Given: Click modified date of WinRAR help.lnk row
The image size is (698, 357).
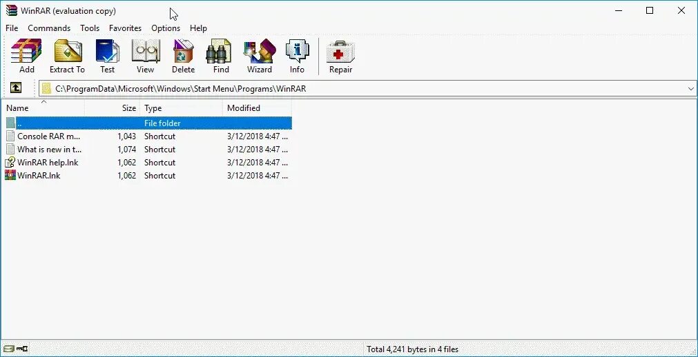Looking at the screenshot, I should pos(258,162).
